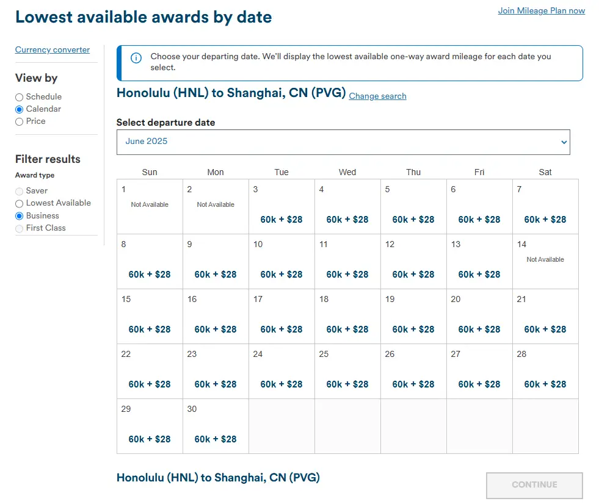Select the Business award type filter
This screenshot has height=504, width=599.
(x=20, y=216)
